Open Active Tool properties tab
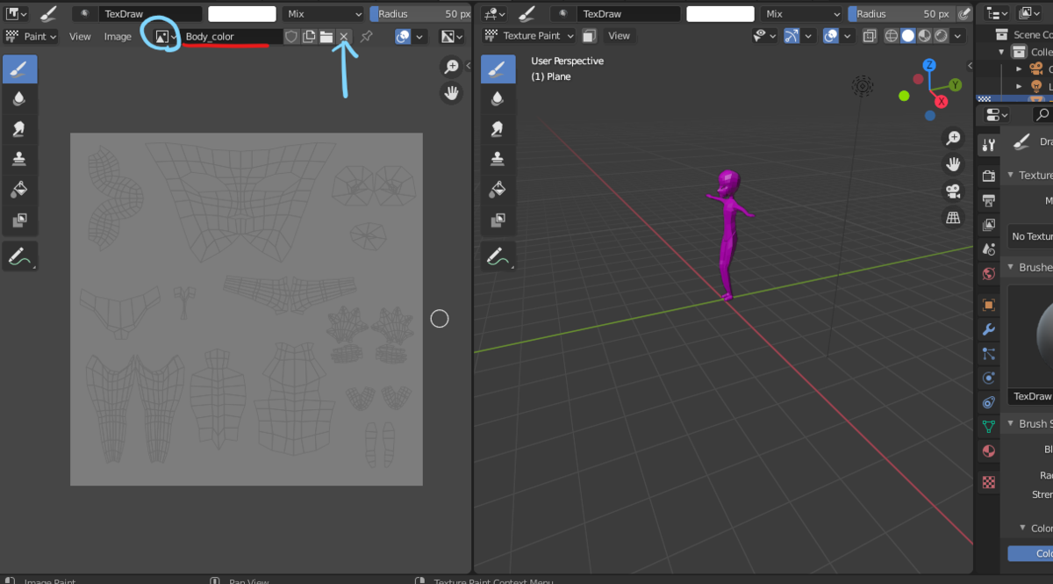 (989, 145)
